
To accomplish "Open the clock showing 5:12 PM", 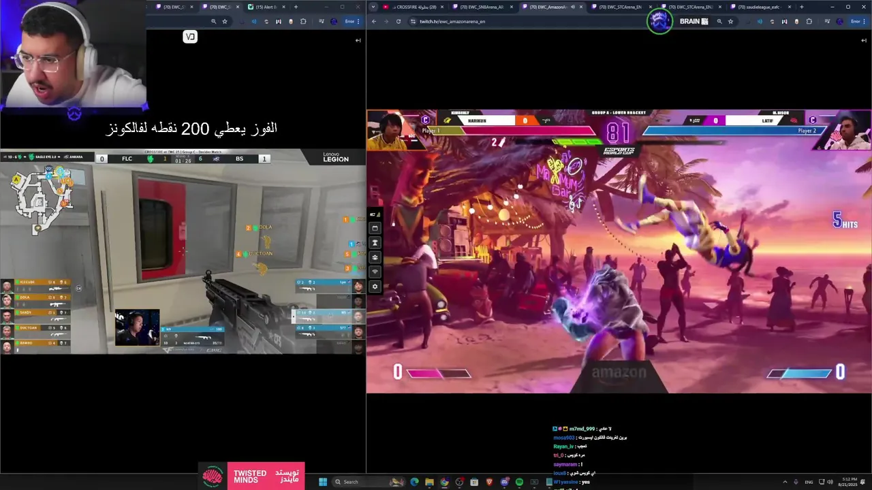I will pyautogui.click(x=850, y=482).
